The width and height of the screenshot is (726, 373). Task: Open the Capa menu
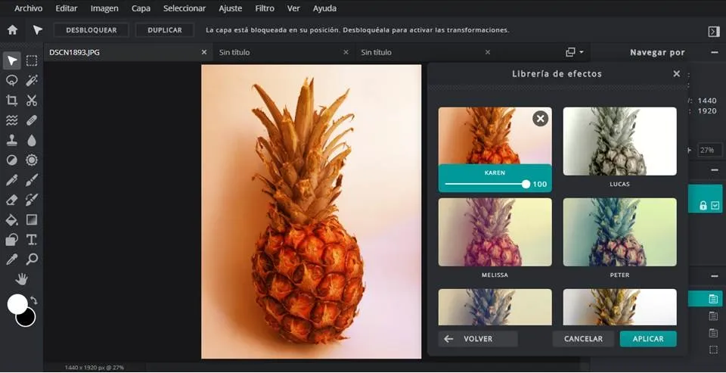tap(141, 8)
